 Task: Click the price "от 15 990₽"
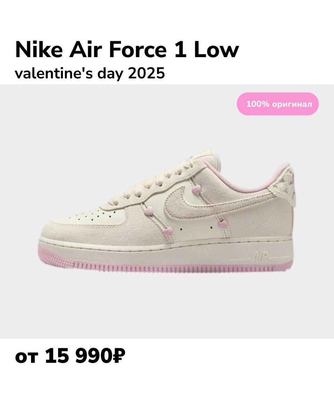click(x=70, y=357)
